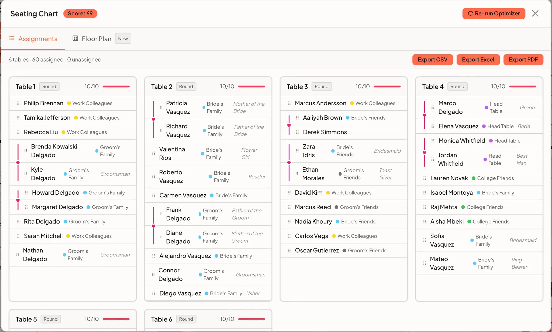Grab the drag handle for Rita Delgado
This screenshot has width=552, height=332.
click(x=18, y=222)
